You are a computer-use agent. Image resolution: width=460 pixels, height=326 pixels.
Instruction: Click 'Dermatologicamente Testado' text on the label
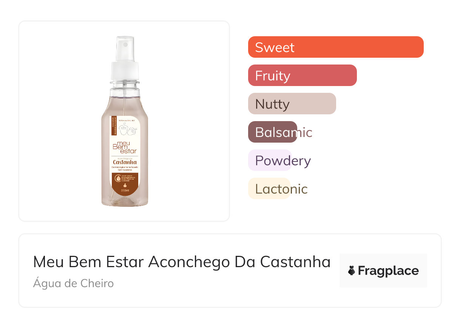click(125, 167)
